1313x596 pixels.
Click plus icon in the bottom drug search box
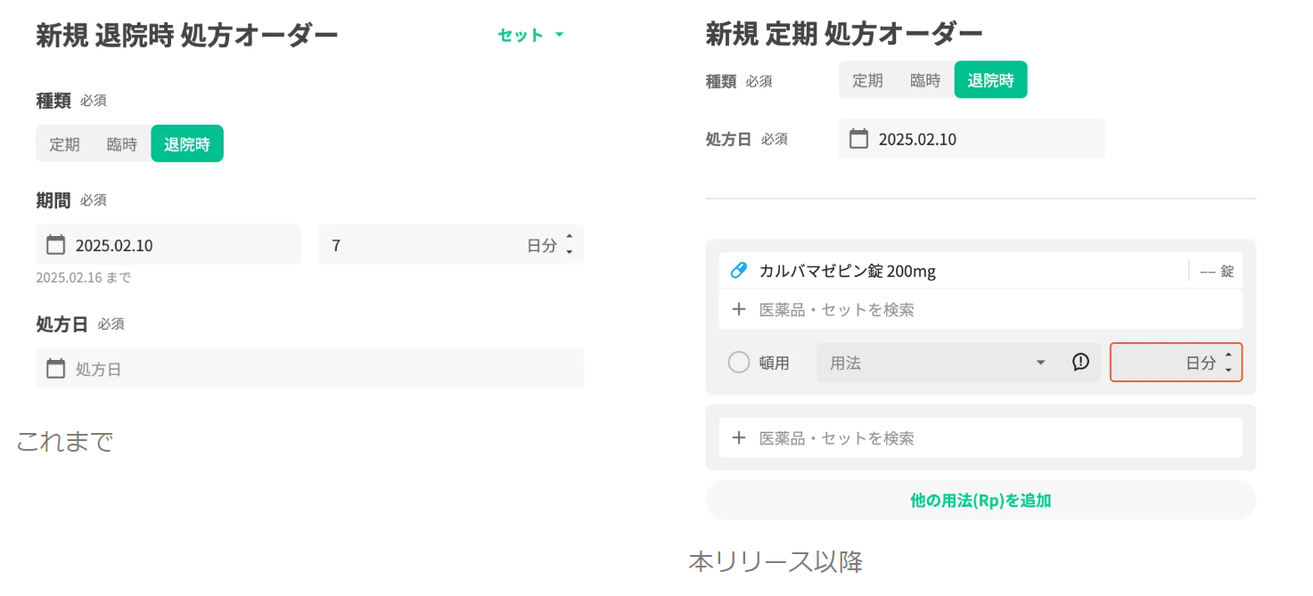pos(738,438)
